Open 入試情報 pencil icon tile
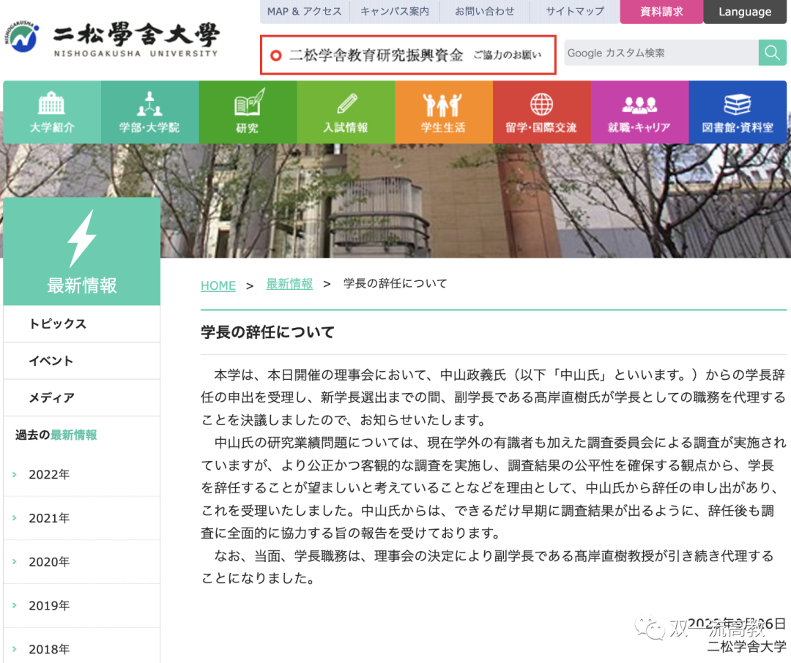The image size is (791, 663). [346, 112]
